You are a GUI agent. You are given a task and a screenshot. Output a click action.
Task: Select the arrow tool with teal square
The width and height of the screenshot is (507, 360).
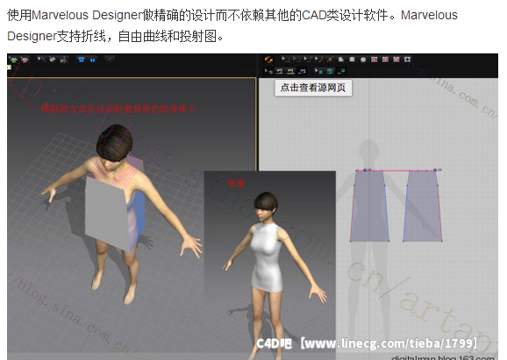(318, 71)
